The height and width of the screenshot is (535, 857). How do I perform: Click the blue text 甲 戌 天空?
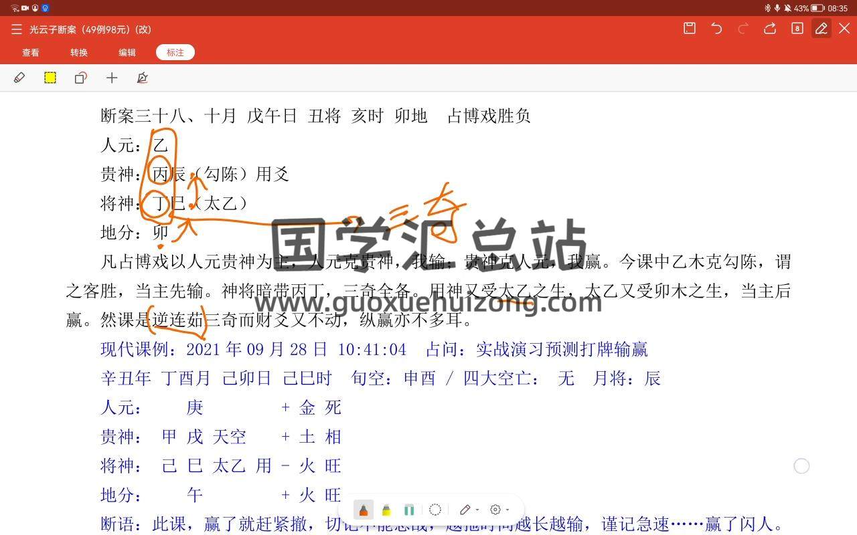[x=204, y=437]
